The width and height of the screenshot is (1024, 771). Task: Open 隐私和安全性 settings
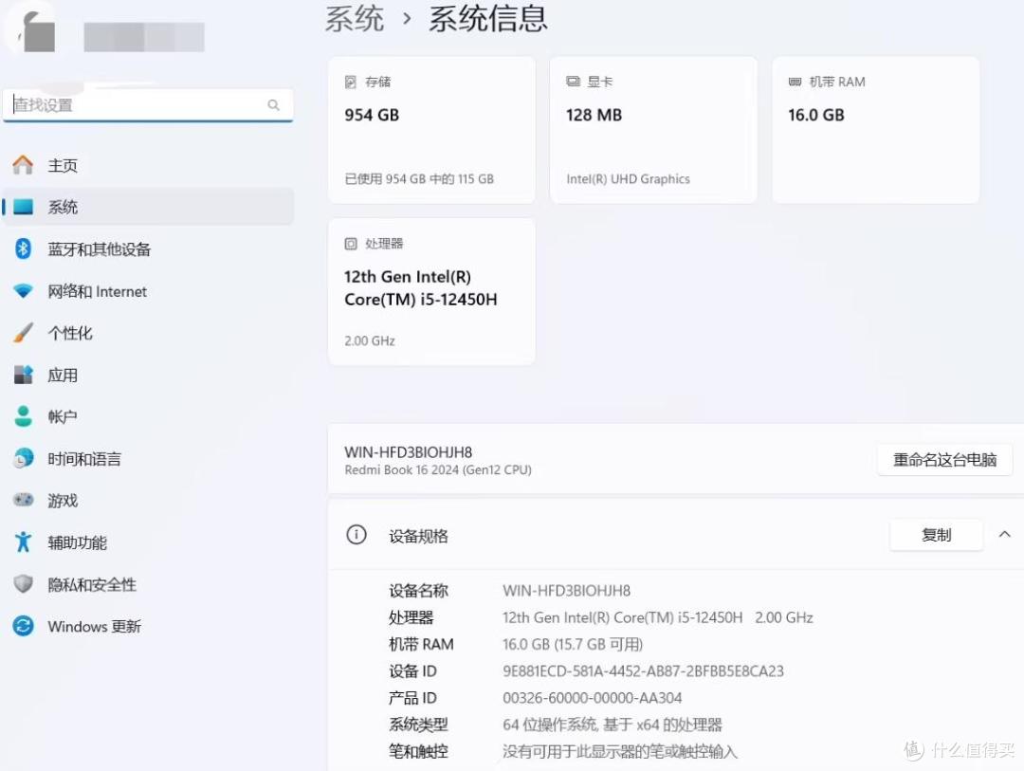coord(148,583)
